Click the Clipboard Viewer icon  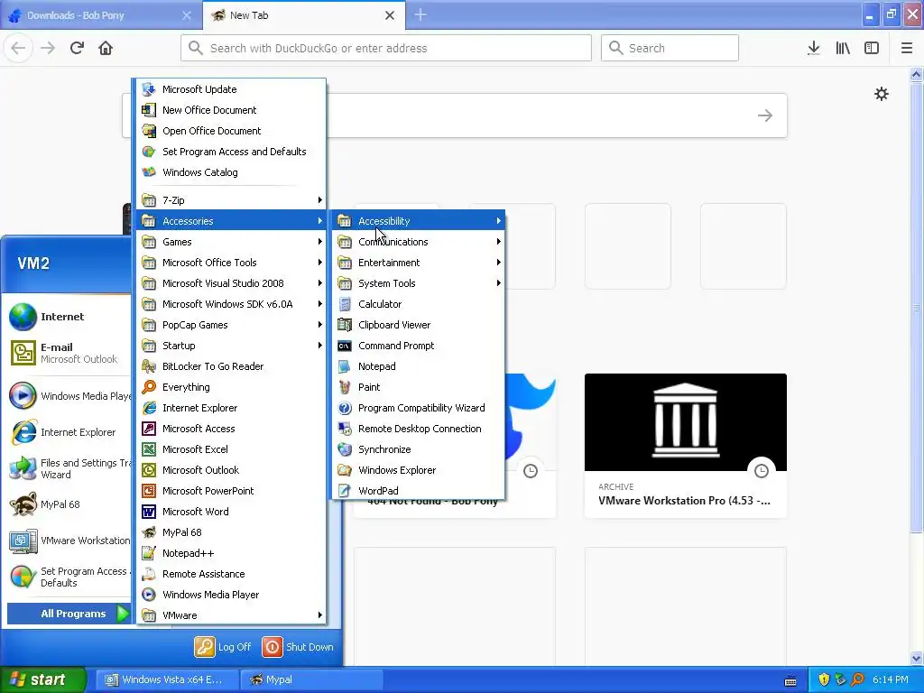pos(345,325)
